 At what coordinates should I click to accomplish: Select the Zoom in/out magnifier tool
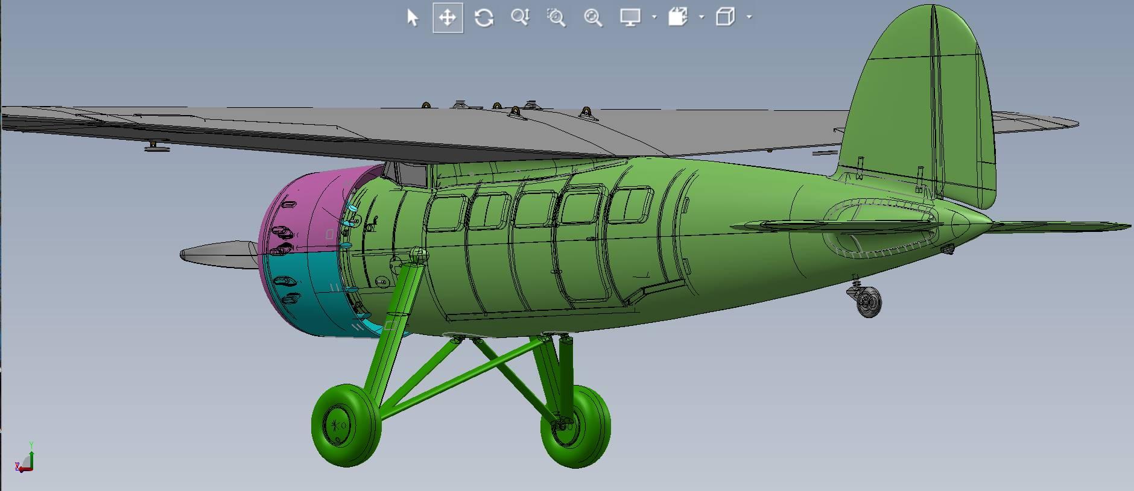tap(520, 17)
